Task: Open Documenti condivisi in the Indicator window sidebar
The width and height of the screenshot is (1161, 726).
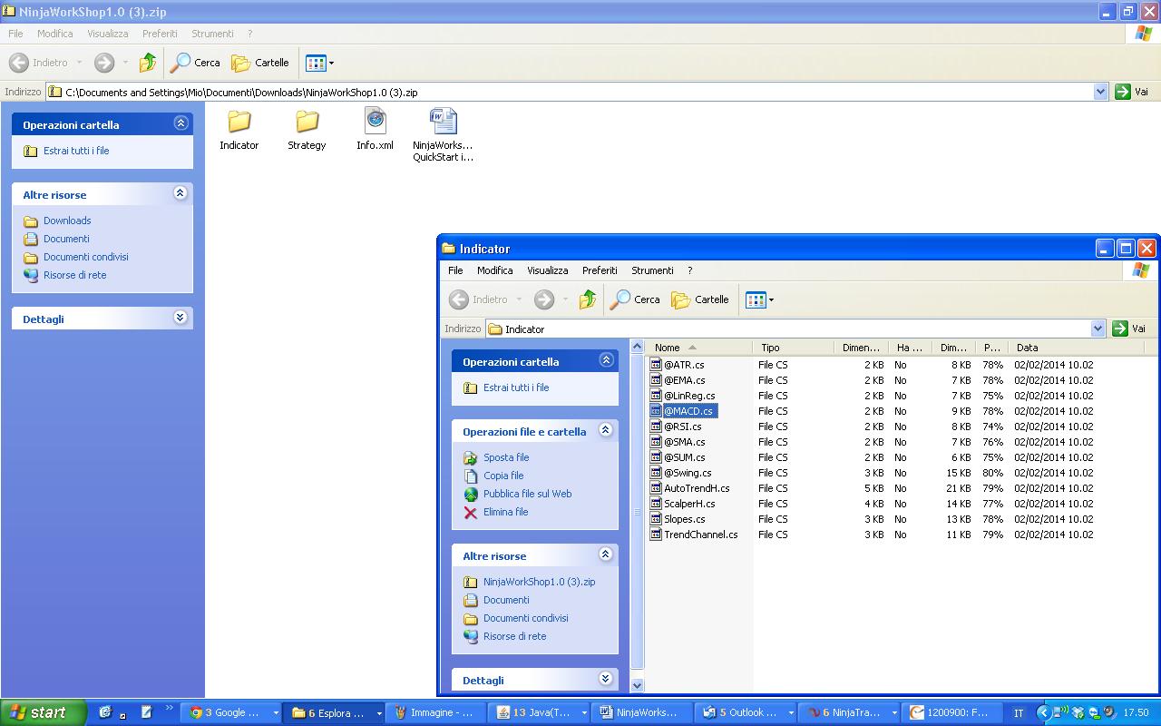Action: (526, 618)
